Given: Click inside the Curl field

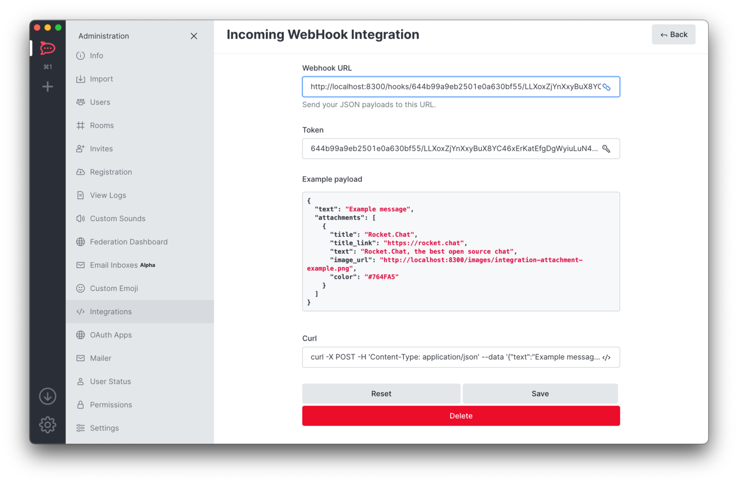Looking at the screenshot, I should click(461, 357).
